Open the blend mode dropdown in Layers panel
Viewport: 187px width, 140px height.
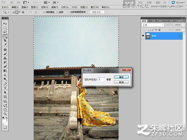coord(153,25)
